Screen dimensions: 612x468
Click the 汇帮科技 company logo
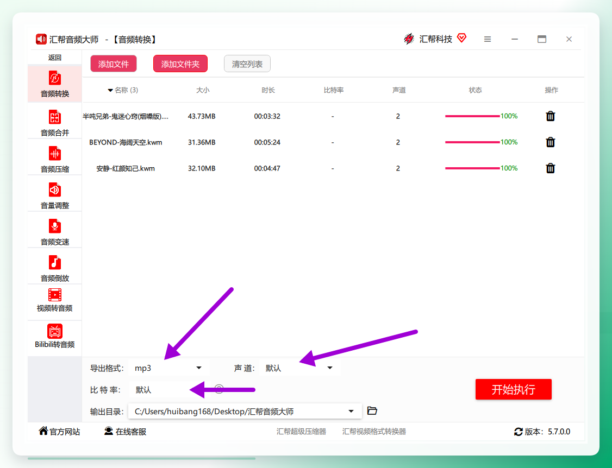409,39
